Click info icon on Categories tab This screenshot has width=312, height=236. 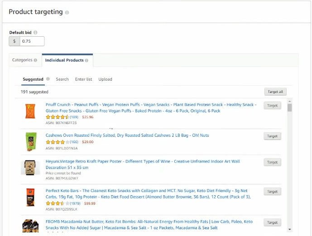pos(35,60)
